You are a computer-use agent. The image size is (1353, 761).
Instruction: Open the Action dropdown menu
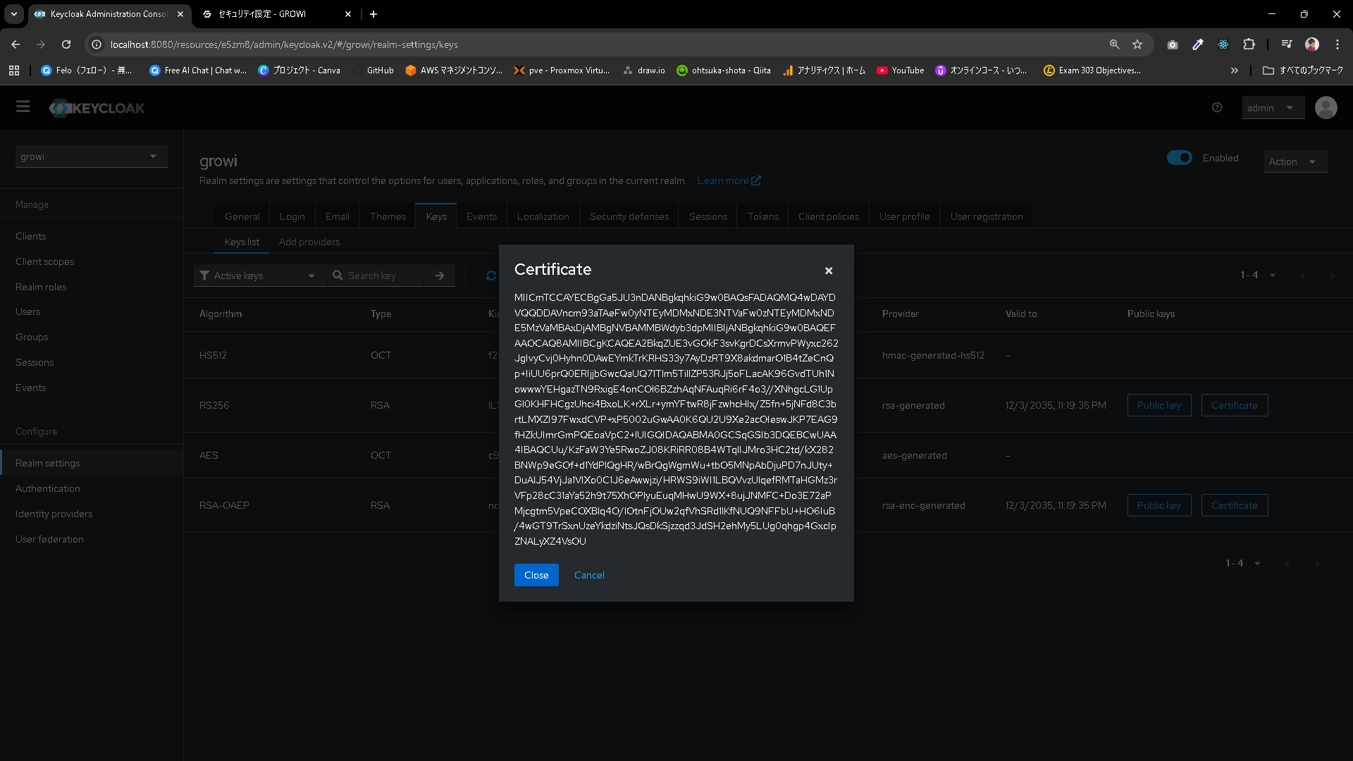tap(1294, 161)
